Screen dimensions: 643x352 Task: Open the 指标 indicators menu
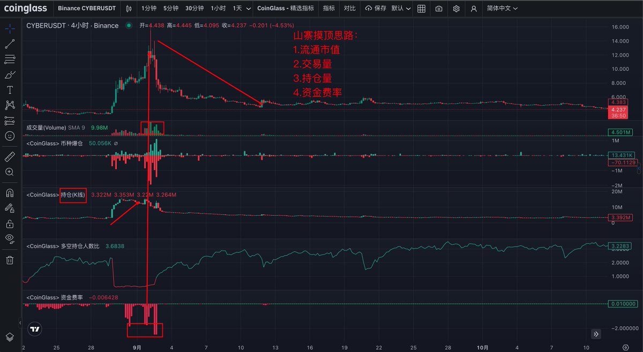tap(329, 9)
